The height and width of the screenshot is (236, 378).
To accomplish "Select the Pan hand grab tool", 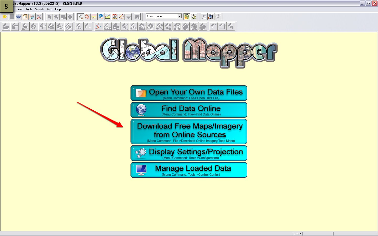I will pyautogui.click(x=87, y=17).
